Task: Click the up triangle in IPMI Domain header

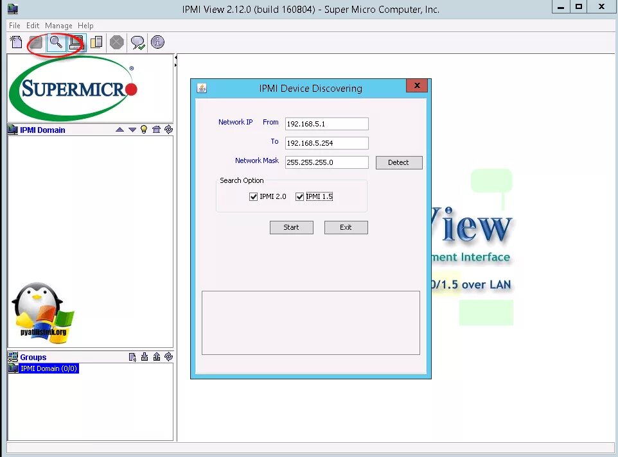Action: point(120,130)
